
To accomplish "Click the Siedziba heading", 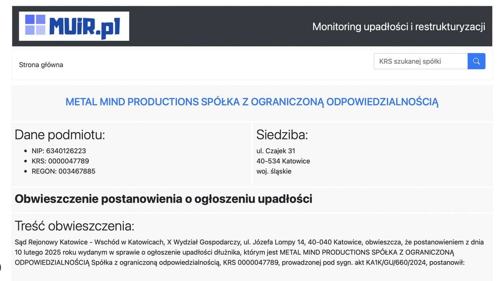I will tap(282, 135).
